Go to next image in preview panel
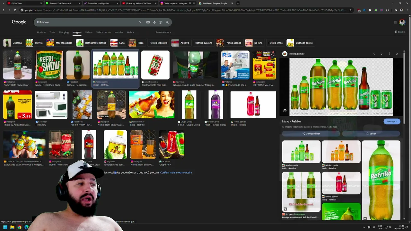Viewport: 411px width, 231px height. coord(382,54)
